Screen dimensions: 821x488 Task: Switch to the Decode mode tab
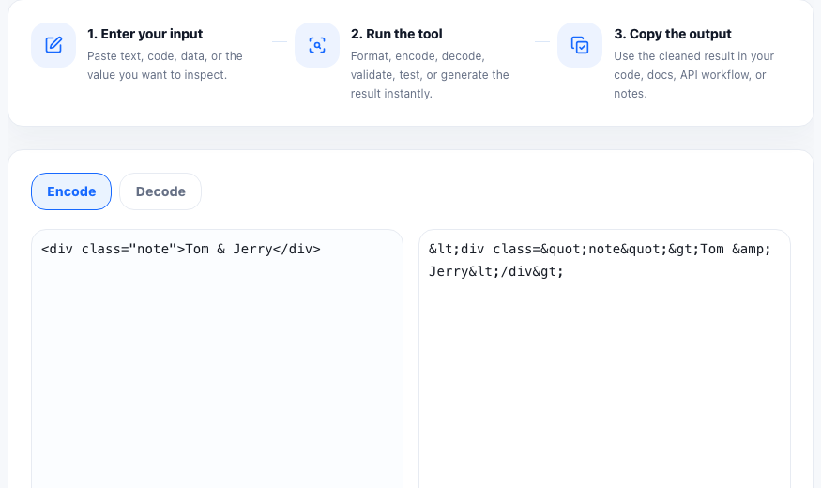(160, 191)
